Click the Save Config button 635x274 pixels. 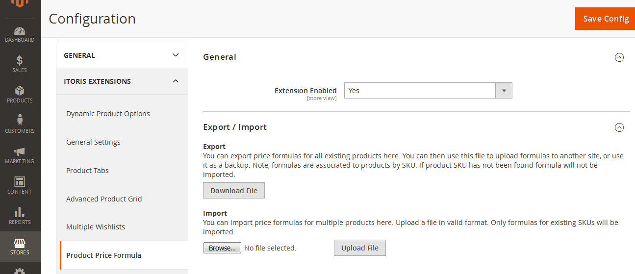tap(606, 19)
